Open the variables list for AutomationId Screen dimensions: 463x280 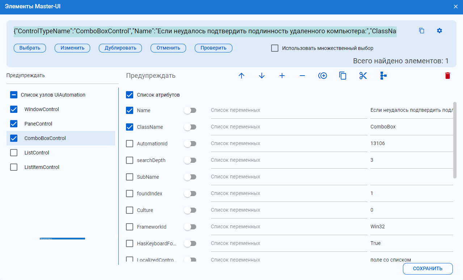click(289, 144)
